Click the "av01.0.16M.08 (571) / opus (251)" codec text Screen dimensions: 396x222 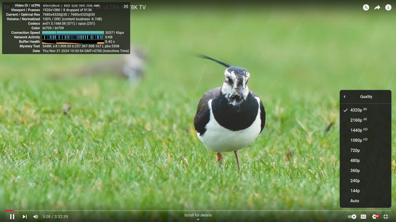coord(69,24)
